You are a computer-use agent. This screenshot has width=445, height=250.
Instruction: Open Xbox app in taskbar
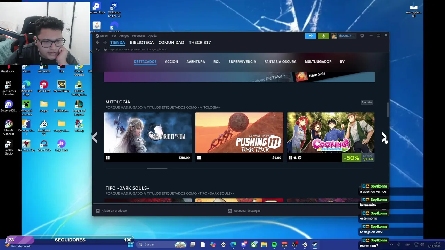pyautogui.click(x=254, y=244)
